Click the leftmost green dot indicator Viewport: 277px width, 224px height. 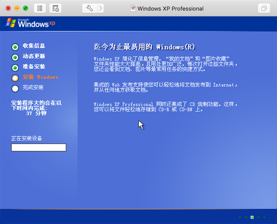pos(240,217)
